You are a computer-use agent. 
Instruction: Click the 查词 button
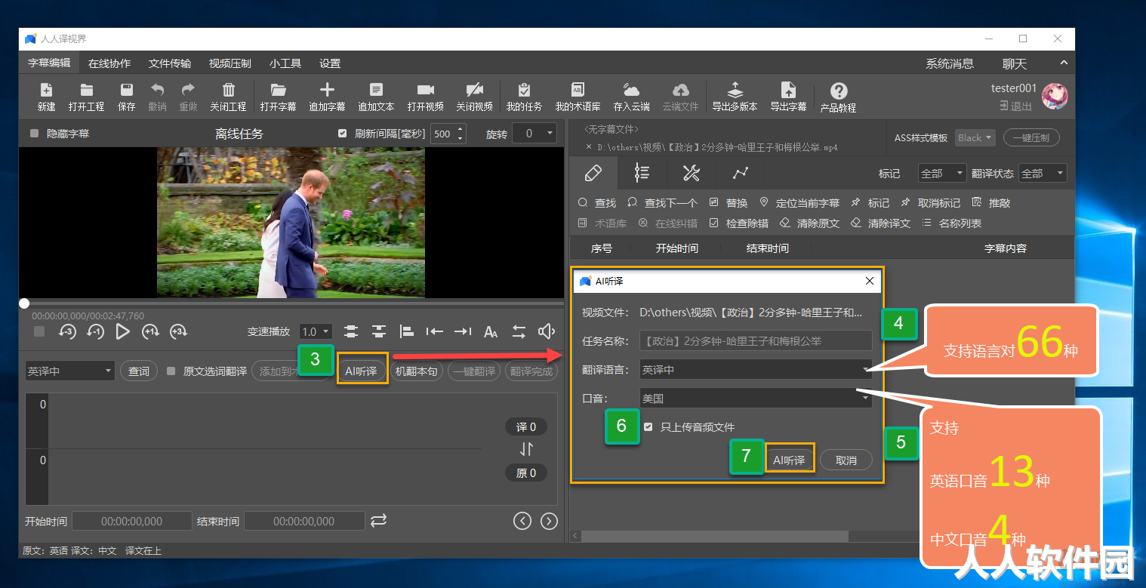139,371
